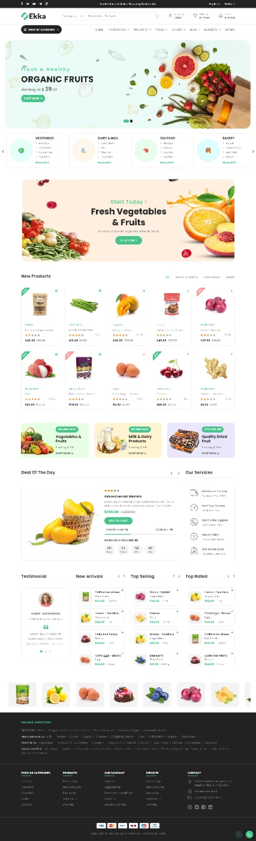Click the Instagram icon in footer contact section
This screenshot has width=256, height=841.
tap(190, 807)
